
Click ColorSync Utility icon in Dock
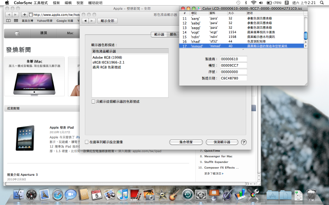[x=253, y=194]
